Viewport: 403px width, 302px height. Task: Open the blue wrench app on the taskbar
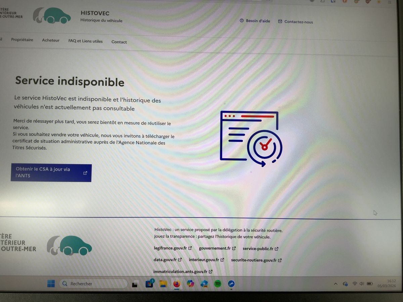pyautogui.click(x=231, y=284)
